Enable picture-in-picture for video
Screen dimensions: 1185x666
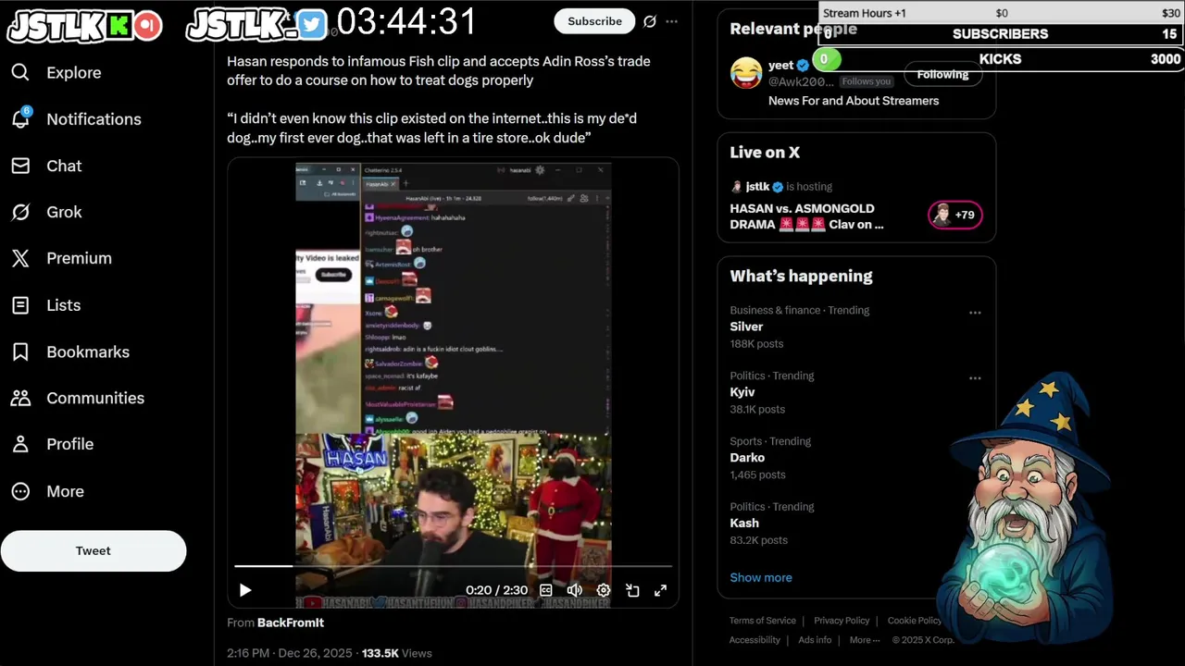tap(632, 590)
